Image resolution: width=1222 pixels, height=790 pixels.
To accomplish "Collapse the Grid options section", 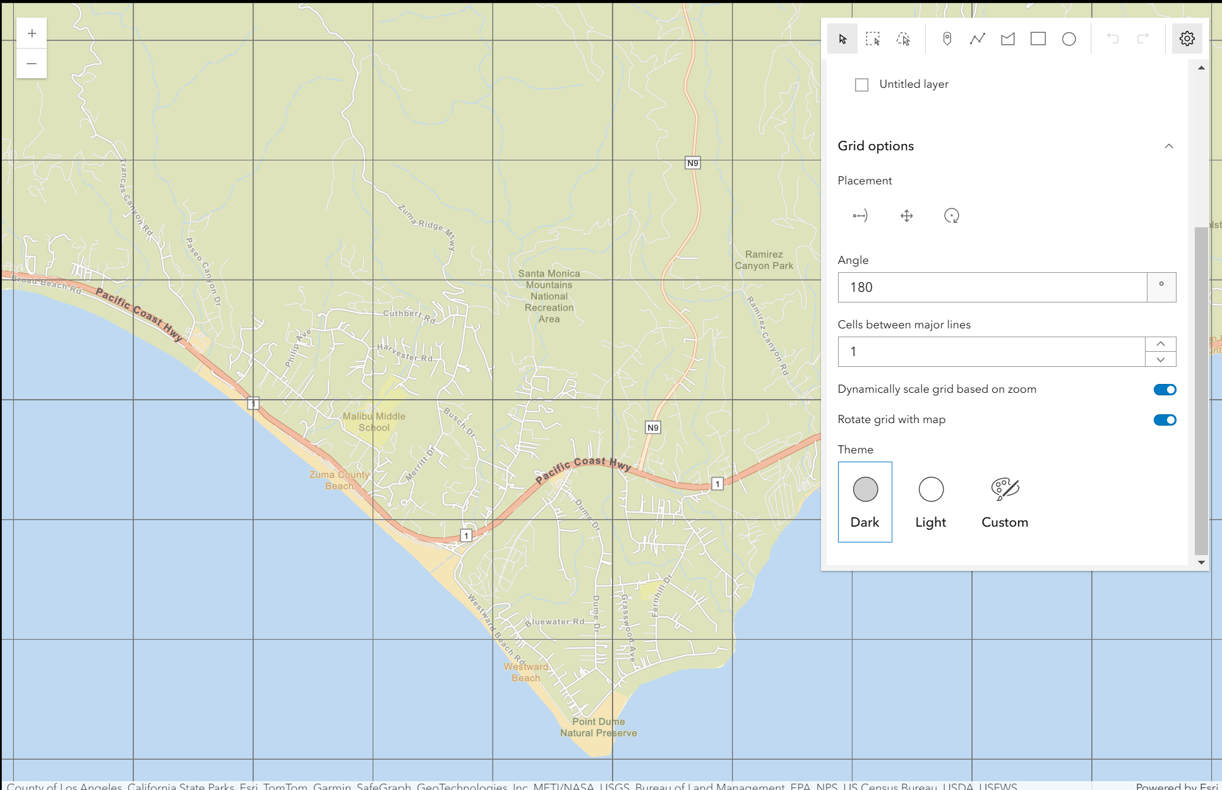I will 1169,146.
